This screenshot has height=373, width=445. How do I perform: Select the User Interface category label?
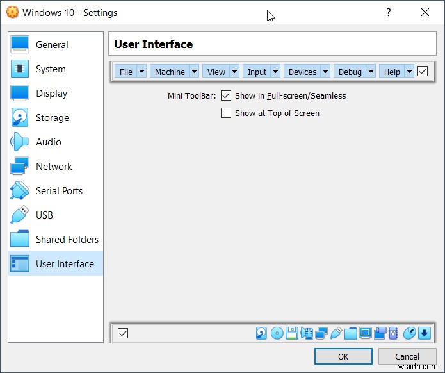point(65,263)
